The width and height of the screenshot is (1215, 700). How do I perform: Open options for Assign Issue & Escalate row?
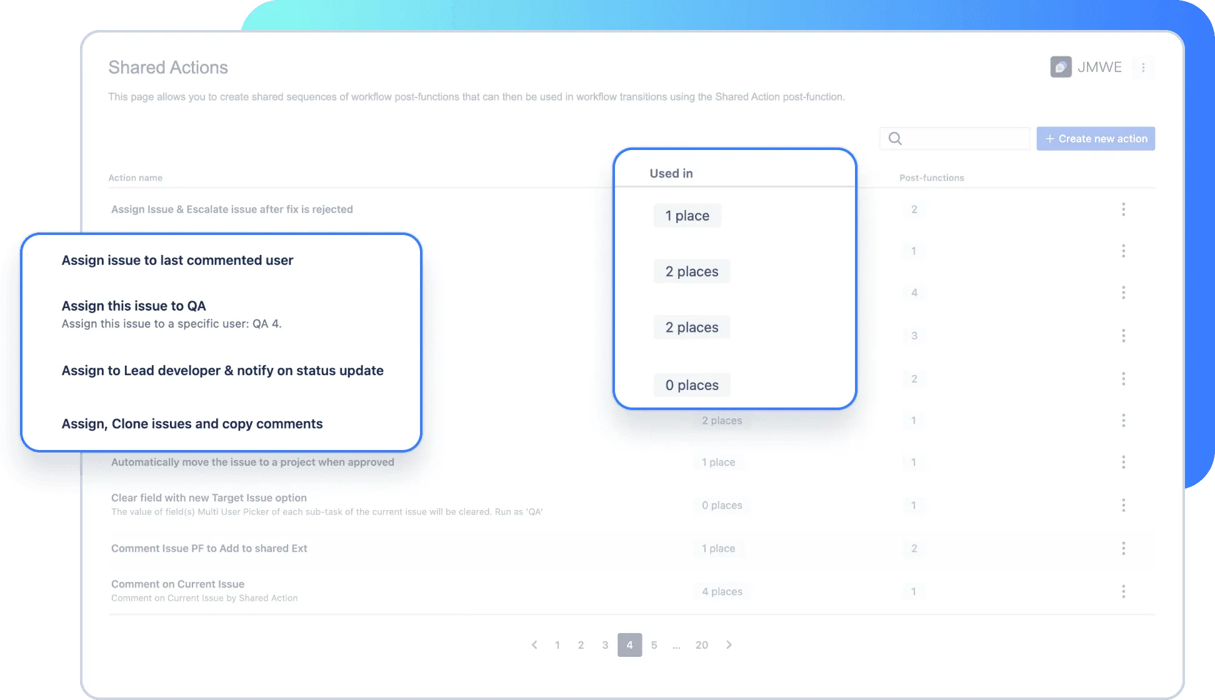1123,209
